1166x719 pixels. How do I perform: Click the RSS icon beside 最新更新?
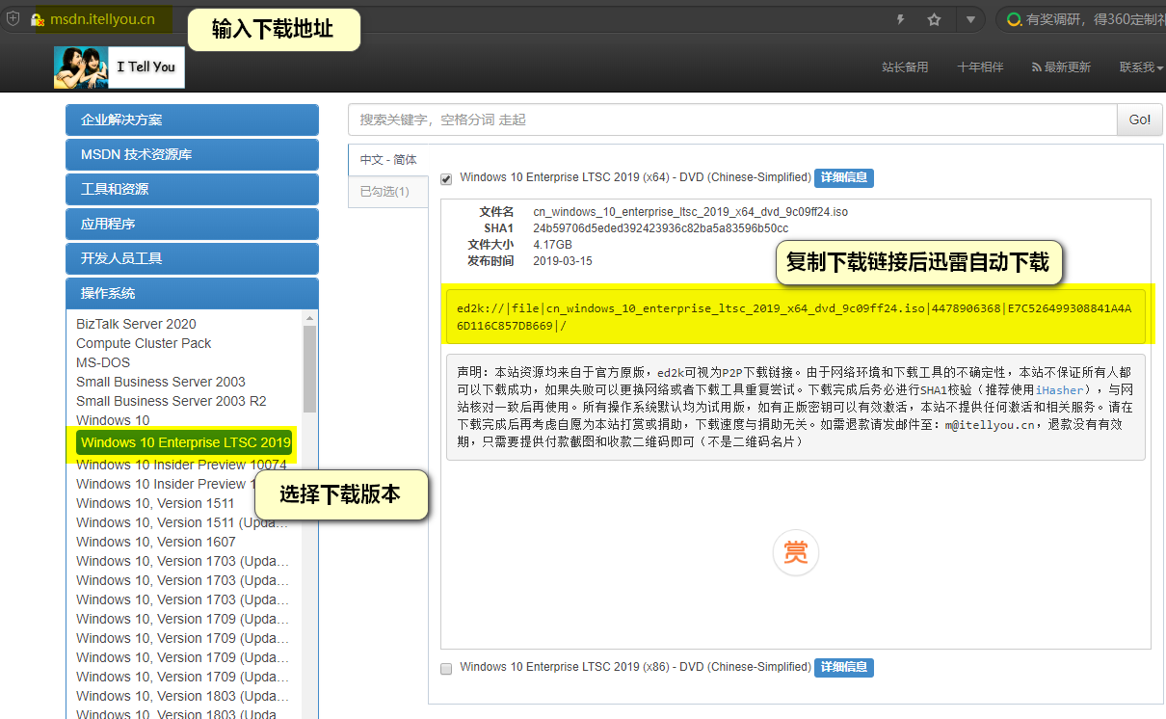tap(1036, 67)
